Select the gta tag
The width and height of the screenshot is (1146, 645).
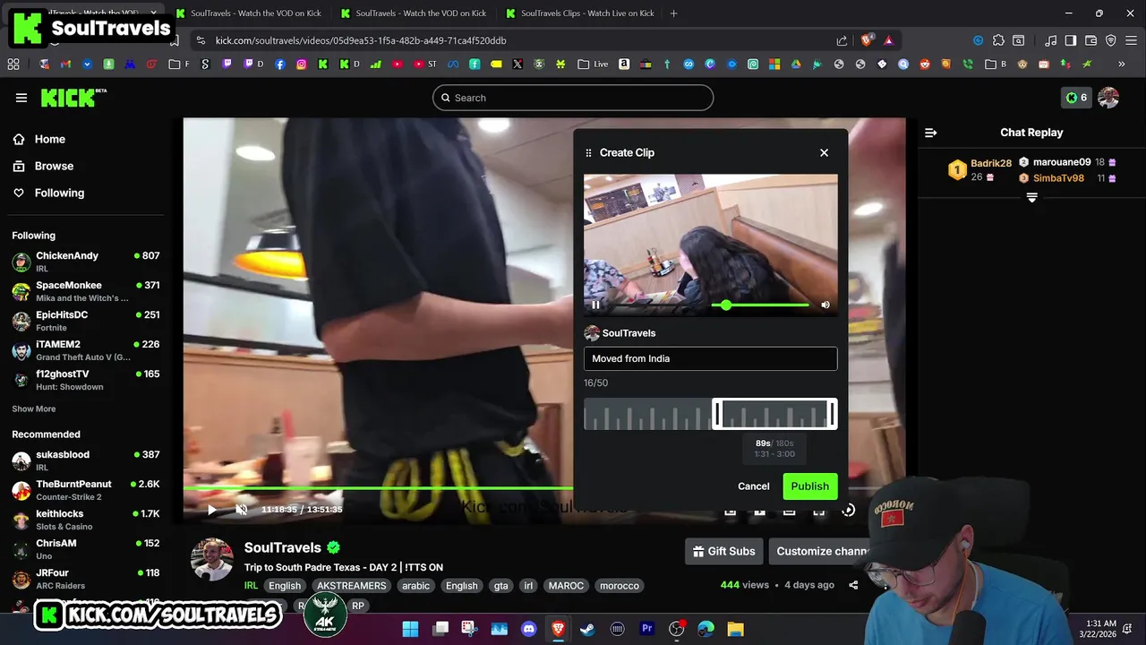500,586
